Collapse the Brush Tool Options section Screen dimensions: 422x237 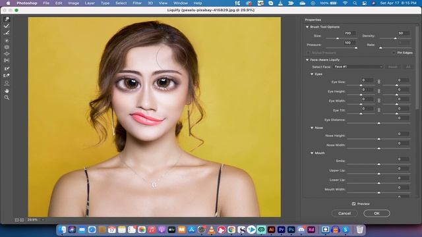point(307,27)
